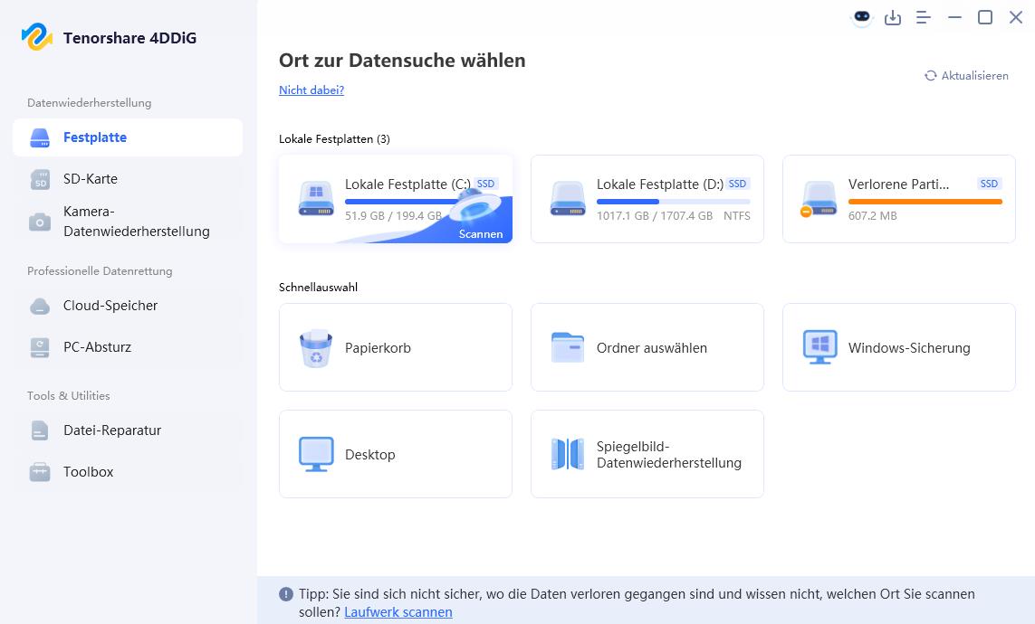Click the Laufwerk scannen link
This screenshot has height=624, width=1035.
click(398, 612)
